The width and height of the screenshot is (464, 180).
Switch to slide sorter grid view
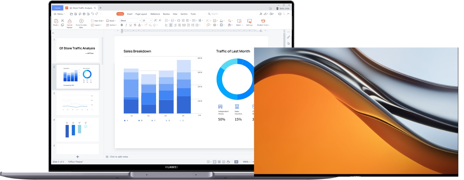click(219, 162)
